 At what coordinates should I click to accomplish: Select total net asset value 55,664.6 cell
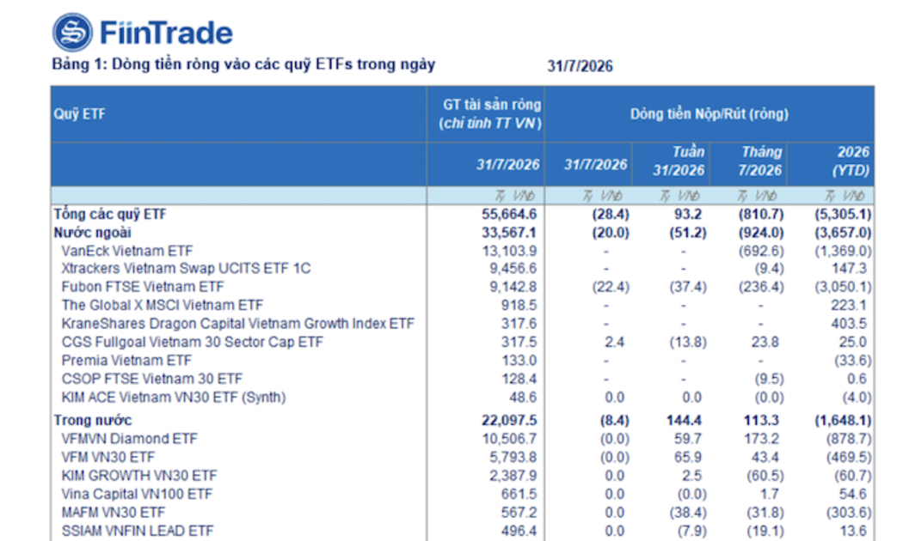(509, 214)
